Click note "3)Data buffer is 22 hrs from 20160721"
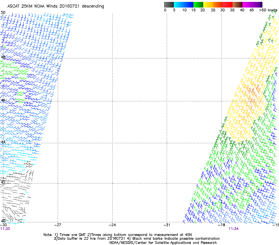 click(x=90, y=239)
